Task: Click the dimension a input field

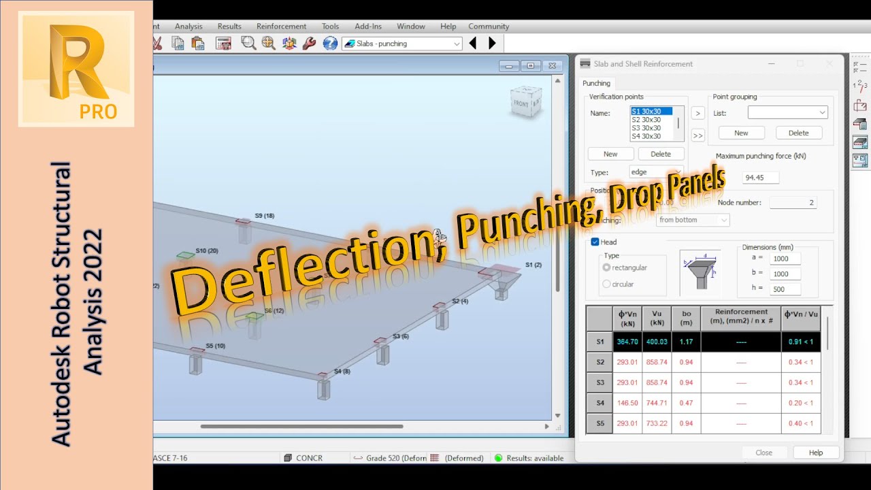Action: click(785, 259)
